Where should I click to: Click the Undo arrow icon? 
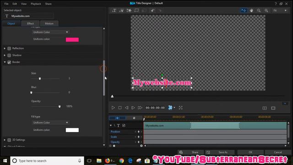pyautogui.click(x=152, y=11)
